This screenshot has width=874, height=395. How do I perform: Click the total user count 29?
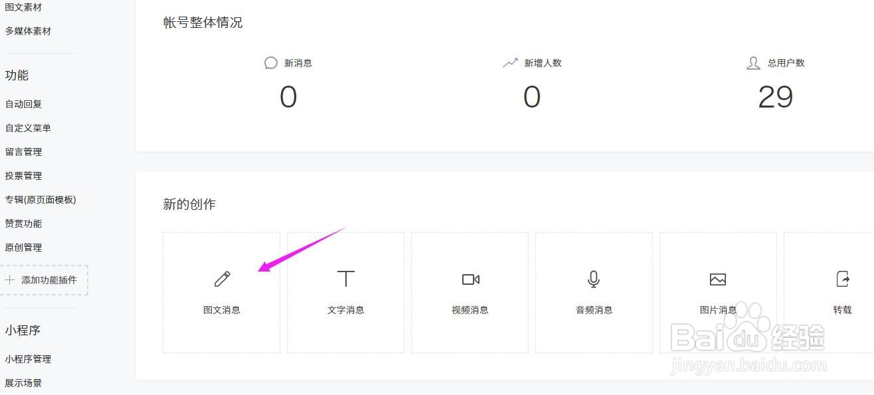(775, 98)
